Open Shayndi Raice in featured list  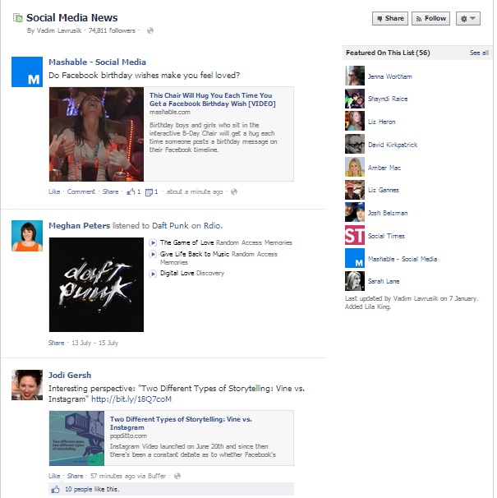[388, 99]
